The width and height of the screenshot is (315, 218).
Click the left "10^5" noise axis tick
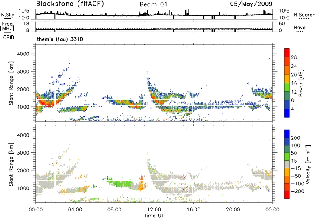24,11
